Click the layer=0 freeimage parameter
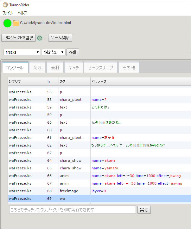This screenshot has height=229, width=191. point(99,191)
